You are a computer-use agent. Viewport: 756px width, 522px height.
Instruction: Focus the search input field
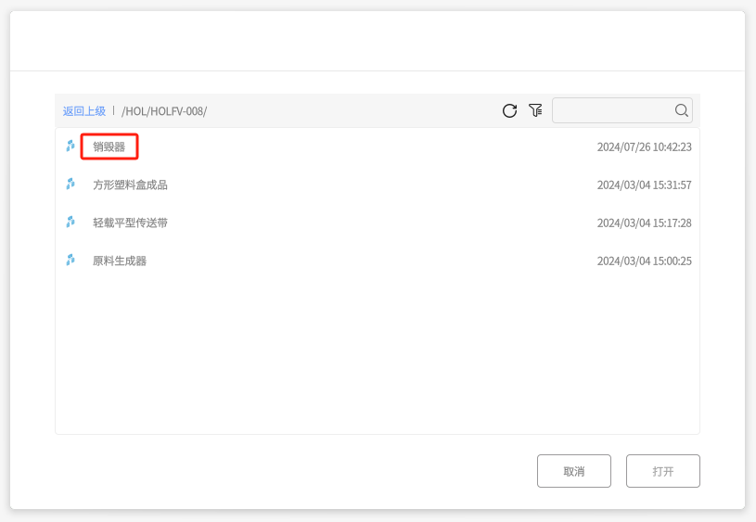(x=612, y=110)
